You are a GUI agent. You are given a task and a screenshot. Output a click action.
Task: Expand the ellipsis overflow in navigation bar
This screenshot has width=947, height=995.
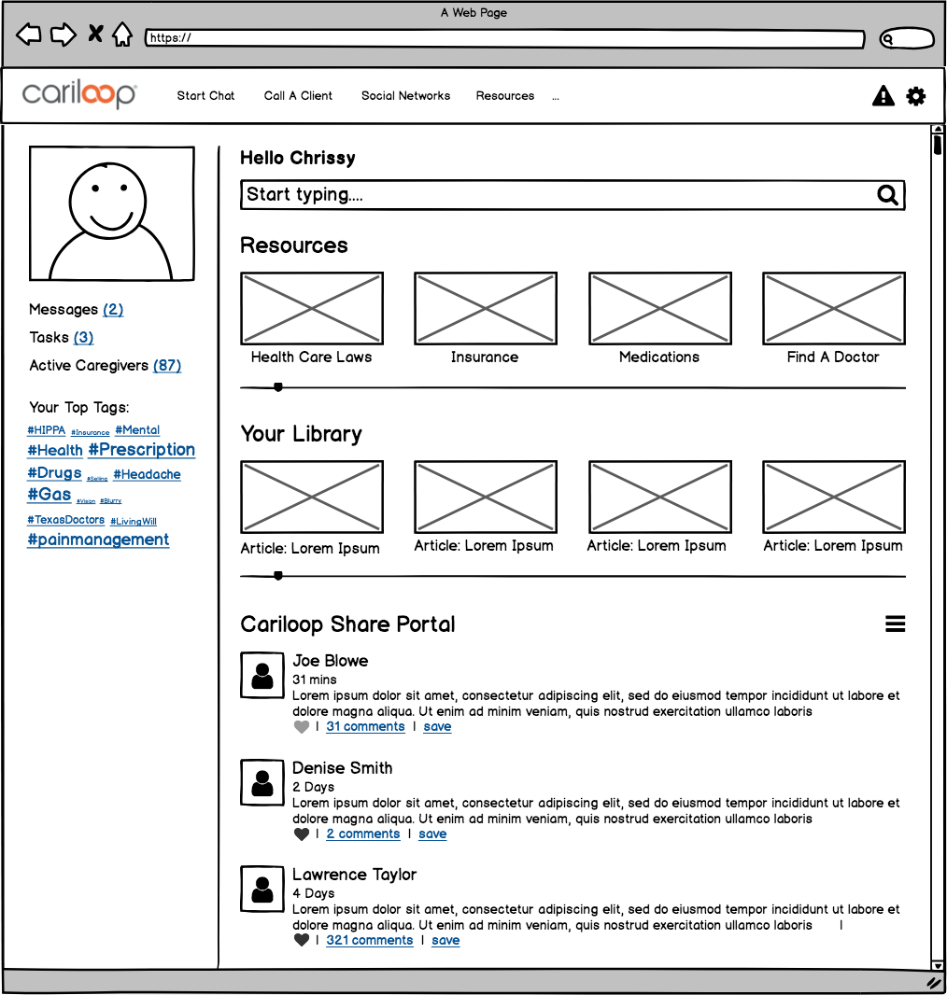556,96
